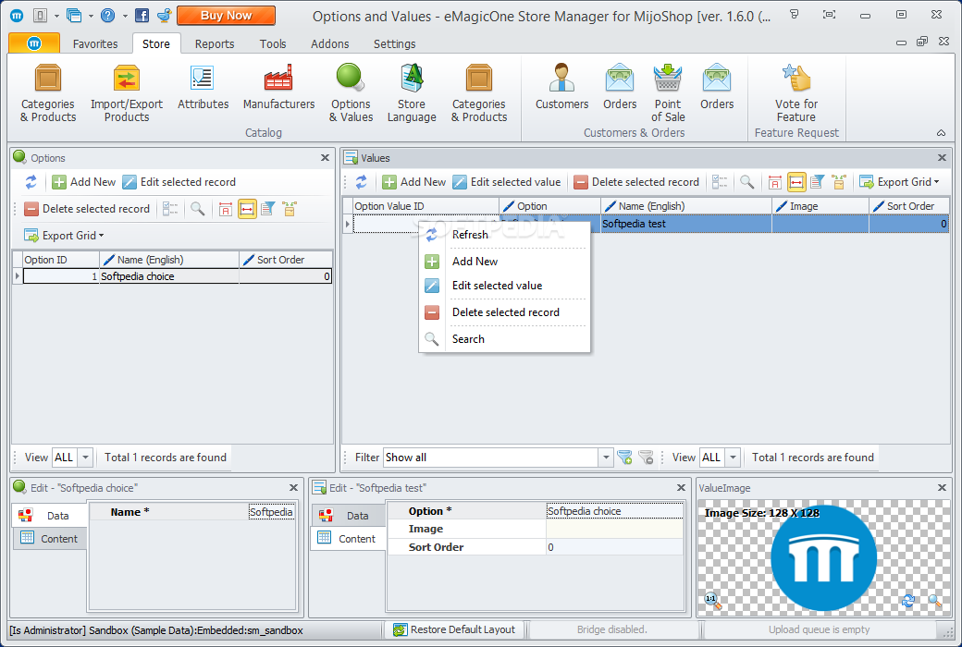Choose Edit selected value in context menu
The width and height of the screenshot is (962, 647).
coord(504,286)
